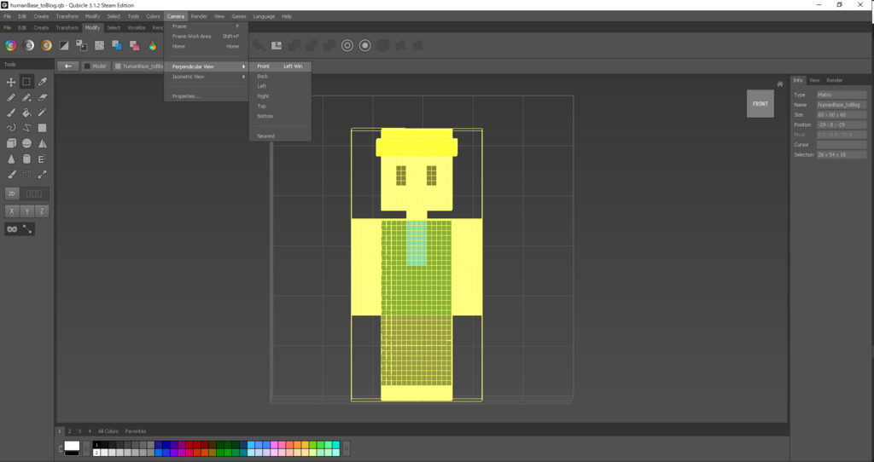This screenshot has height=462, width=874.
Task: Select the spiral freehand tool
Action: pyautogui.click(x=10, y=128)
